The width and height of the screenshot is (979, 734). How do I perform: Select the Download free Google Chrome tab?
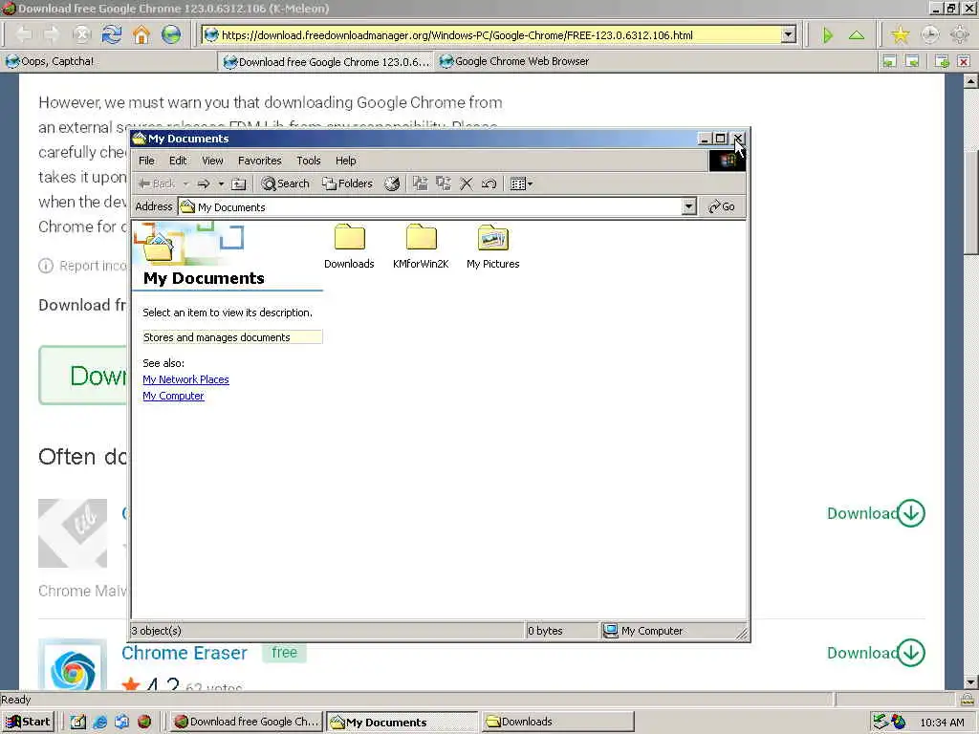327,61
